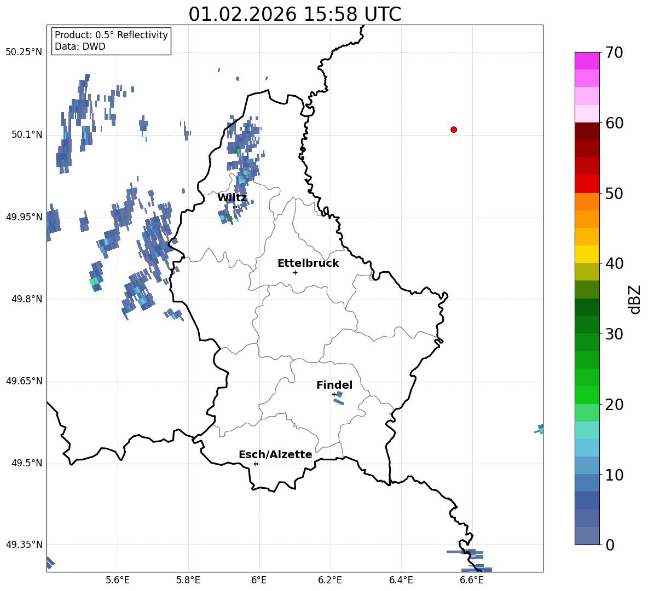Screen dimensions: 648x591
Task: Click the green 20 dBZ colorbar segment
Action: 587,395
